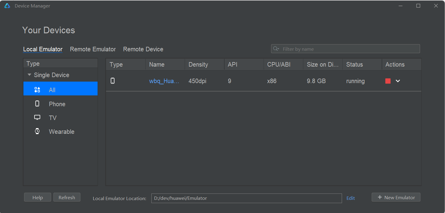Click the Your Devices heading
The image size is (445, 213).
click(x=49, y=30)
